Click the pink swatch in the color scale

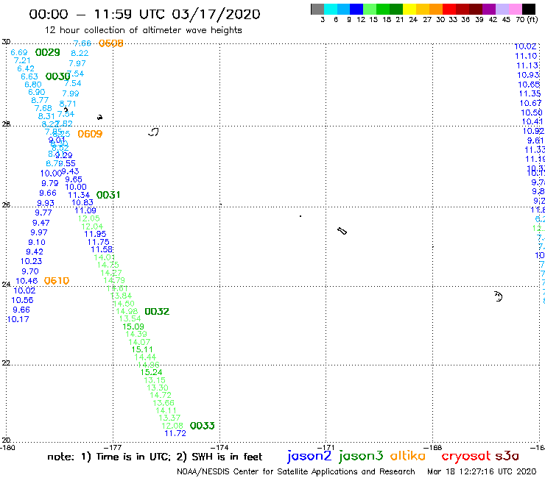click(515, 9)
